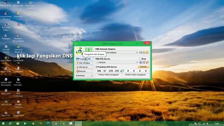
Task: Select the Windows Movie Maker desktop icon
Action: [18, 38]
